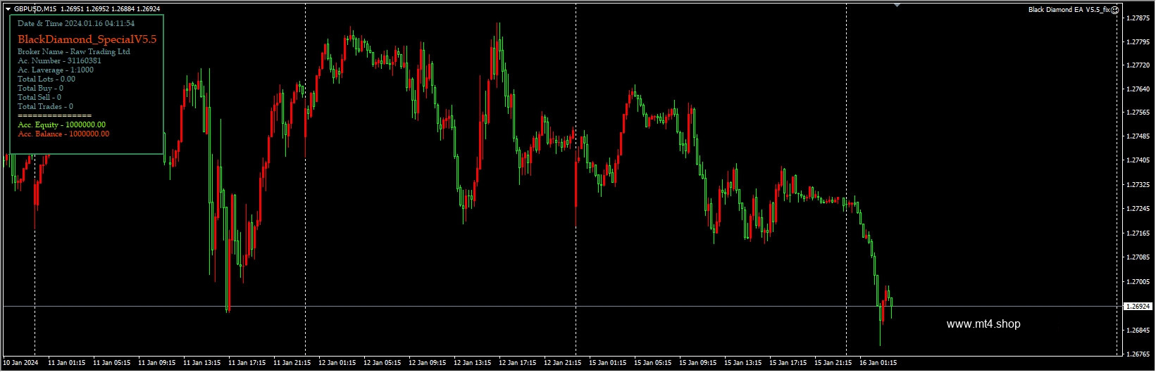Click the 15 Jan 05:15 time axis label
The width and height of the screenshot is (1156, 372).
653,364
